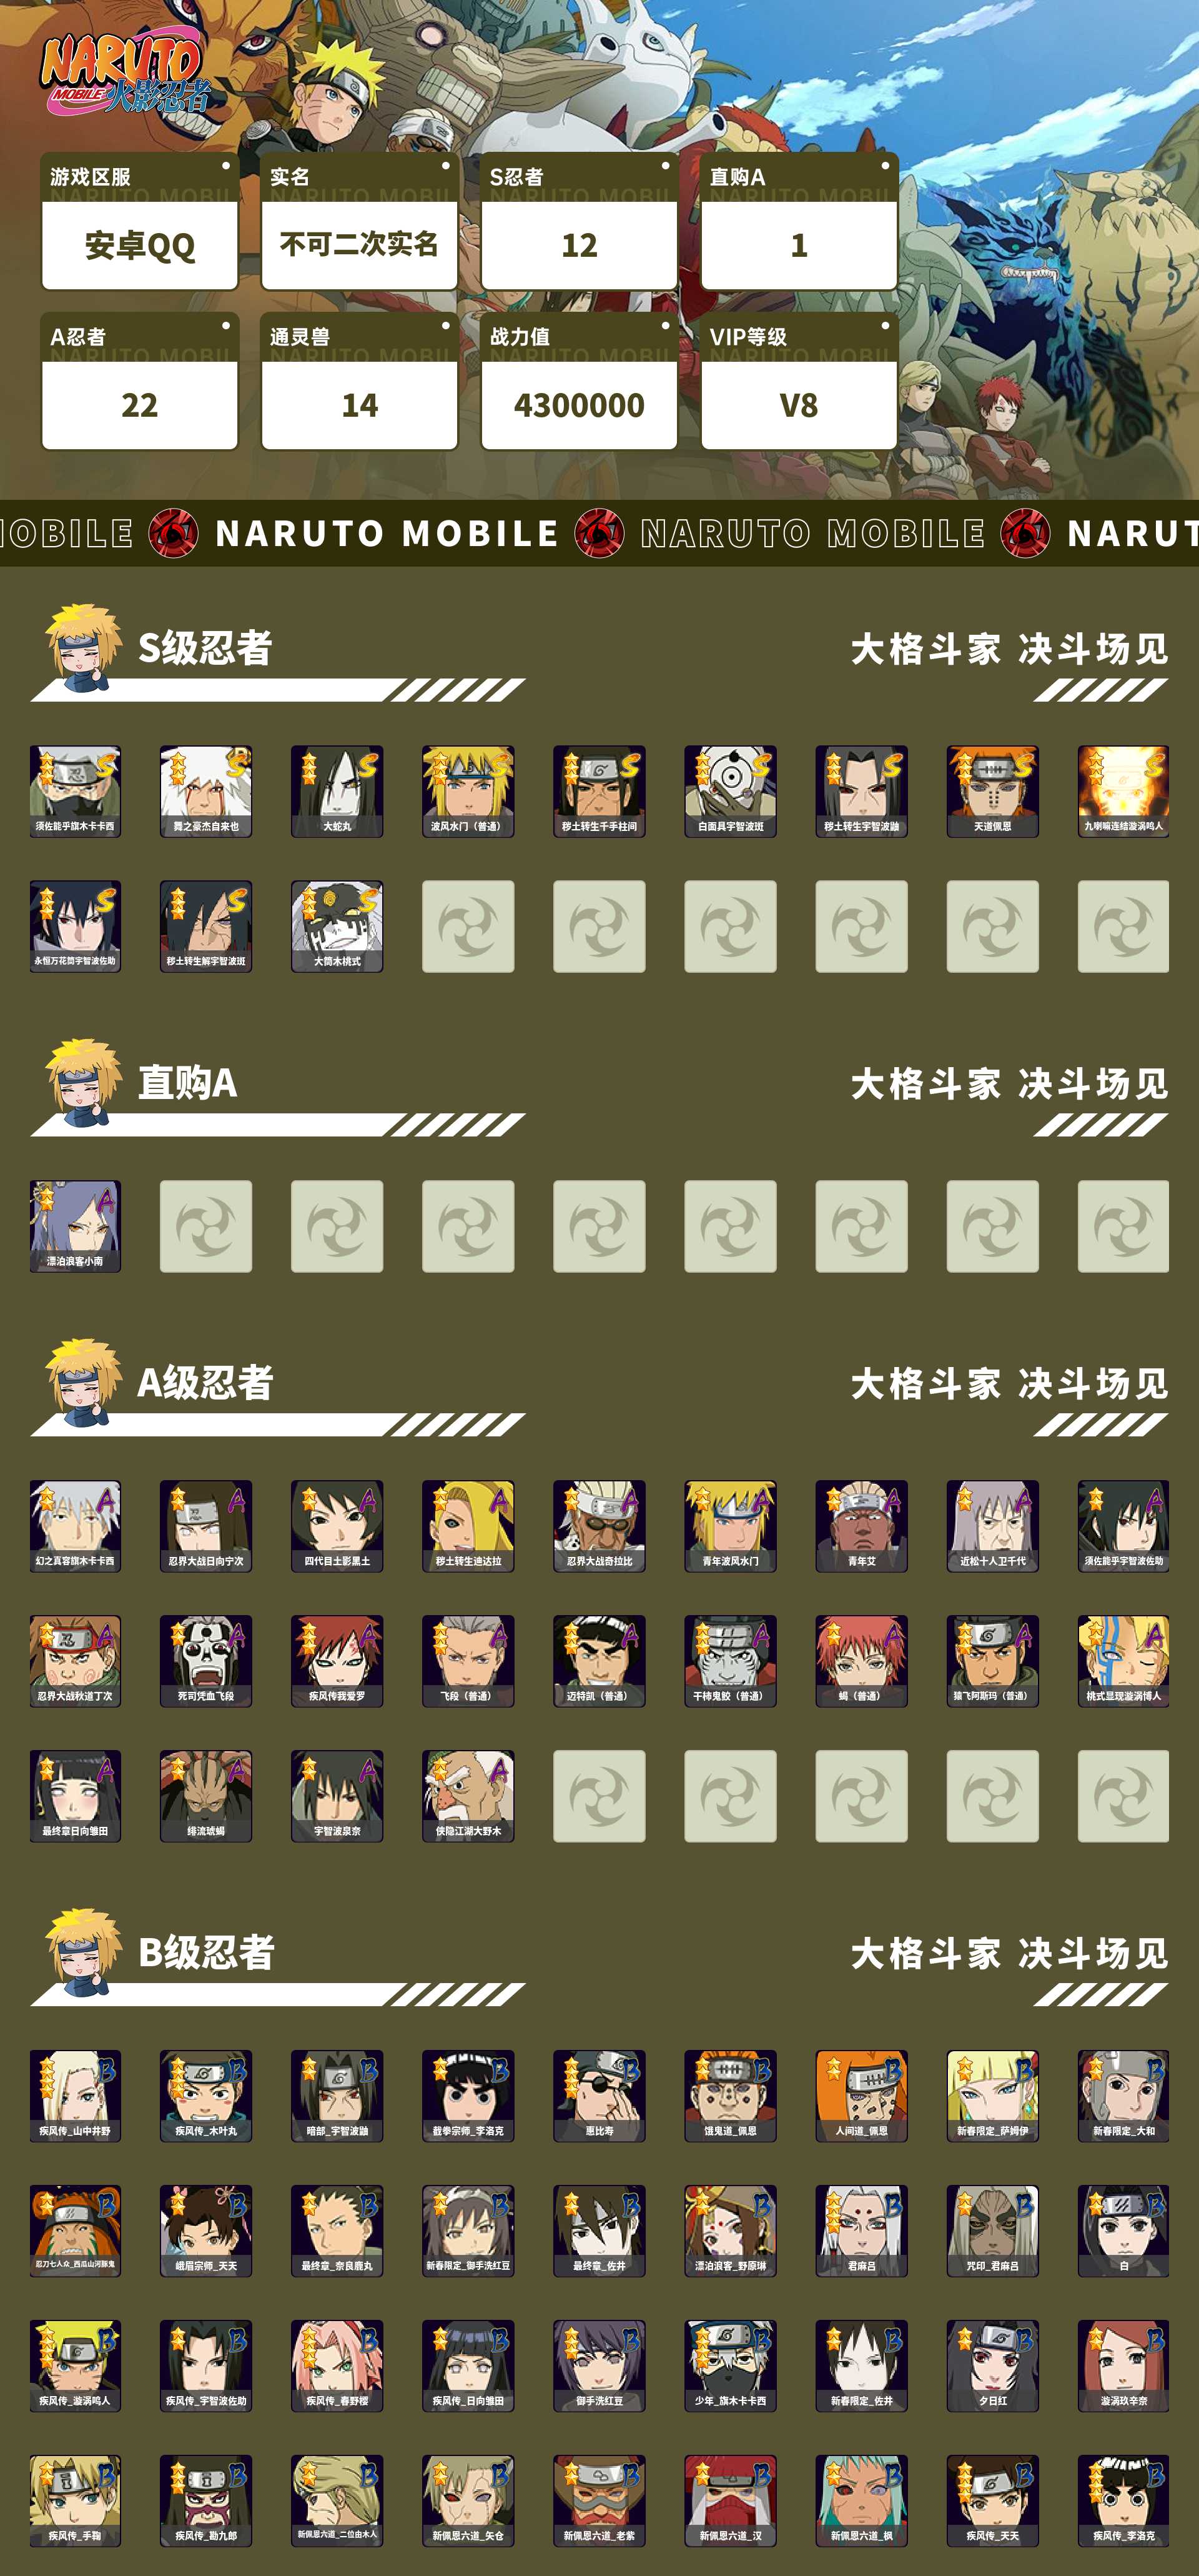Screen dimensions: 1199x2576
Task: Click the 天道佩恩 ninja icon
Action: [992, 791]
